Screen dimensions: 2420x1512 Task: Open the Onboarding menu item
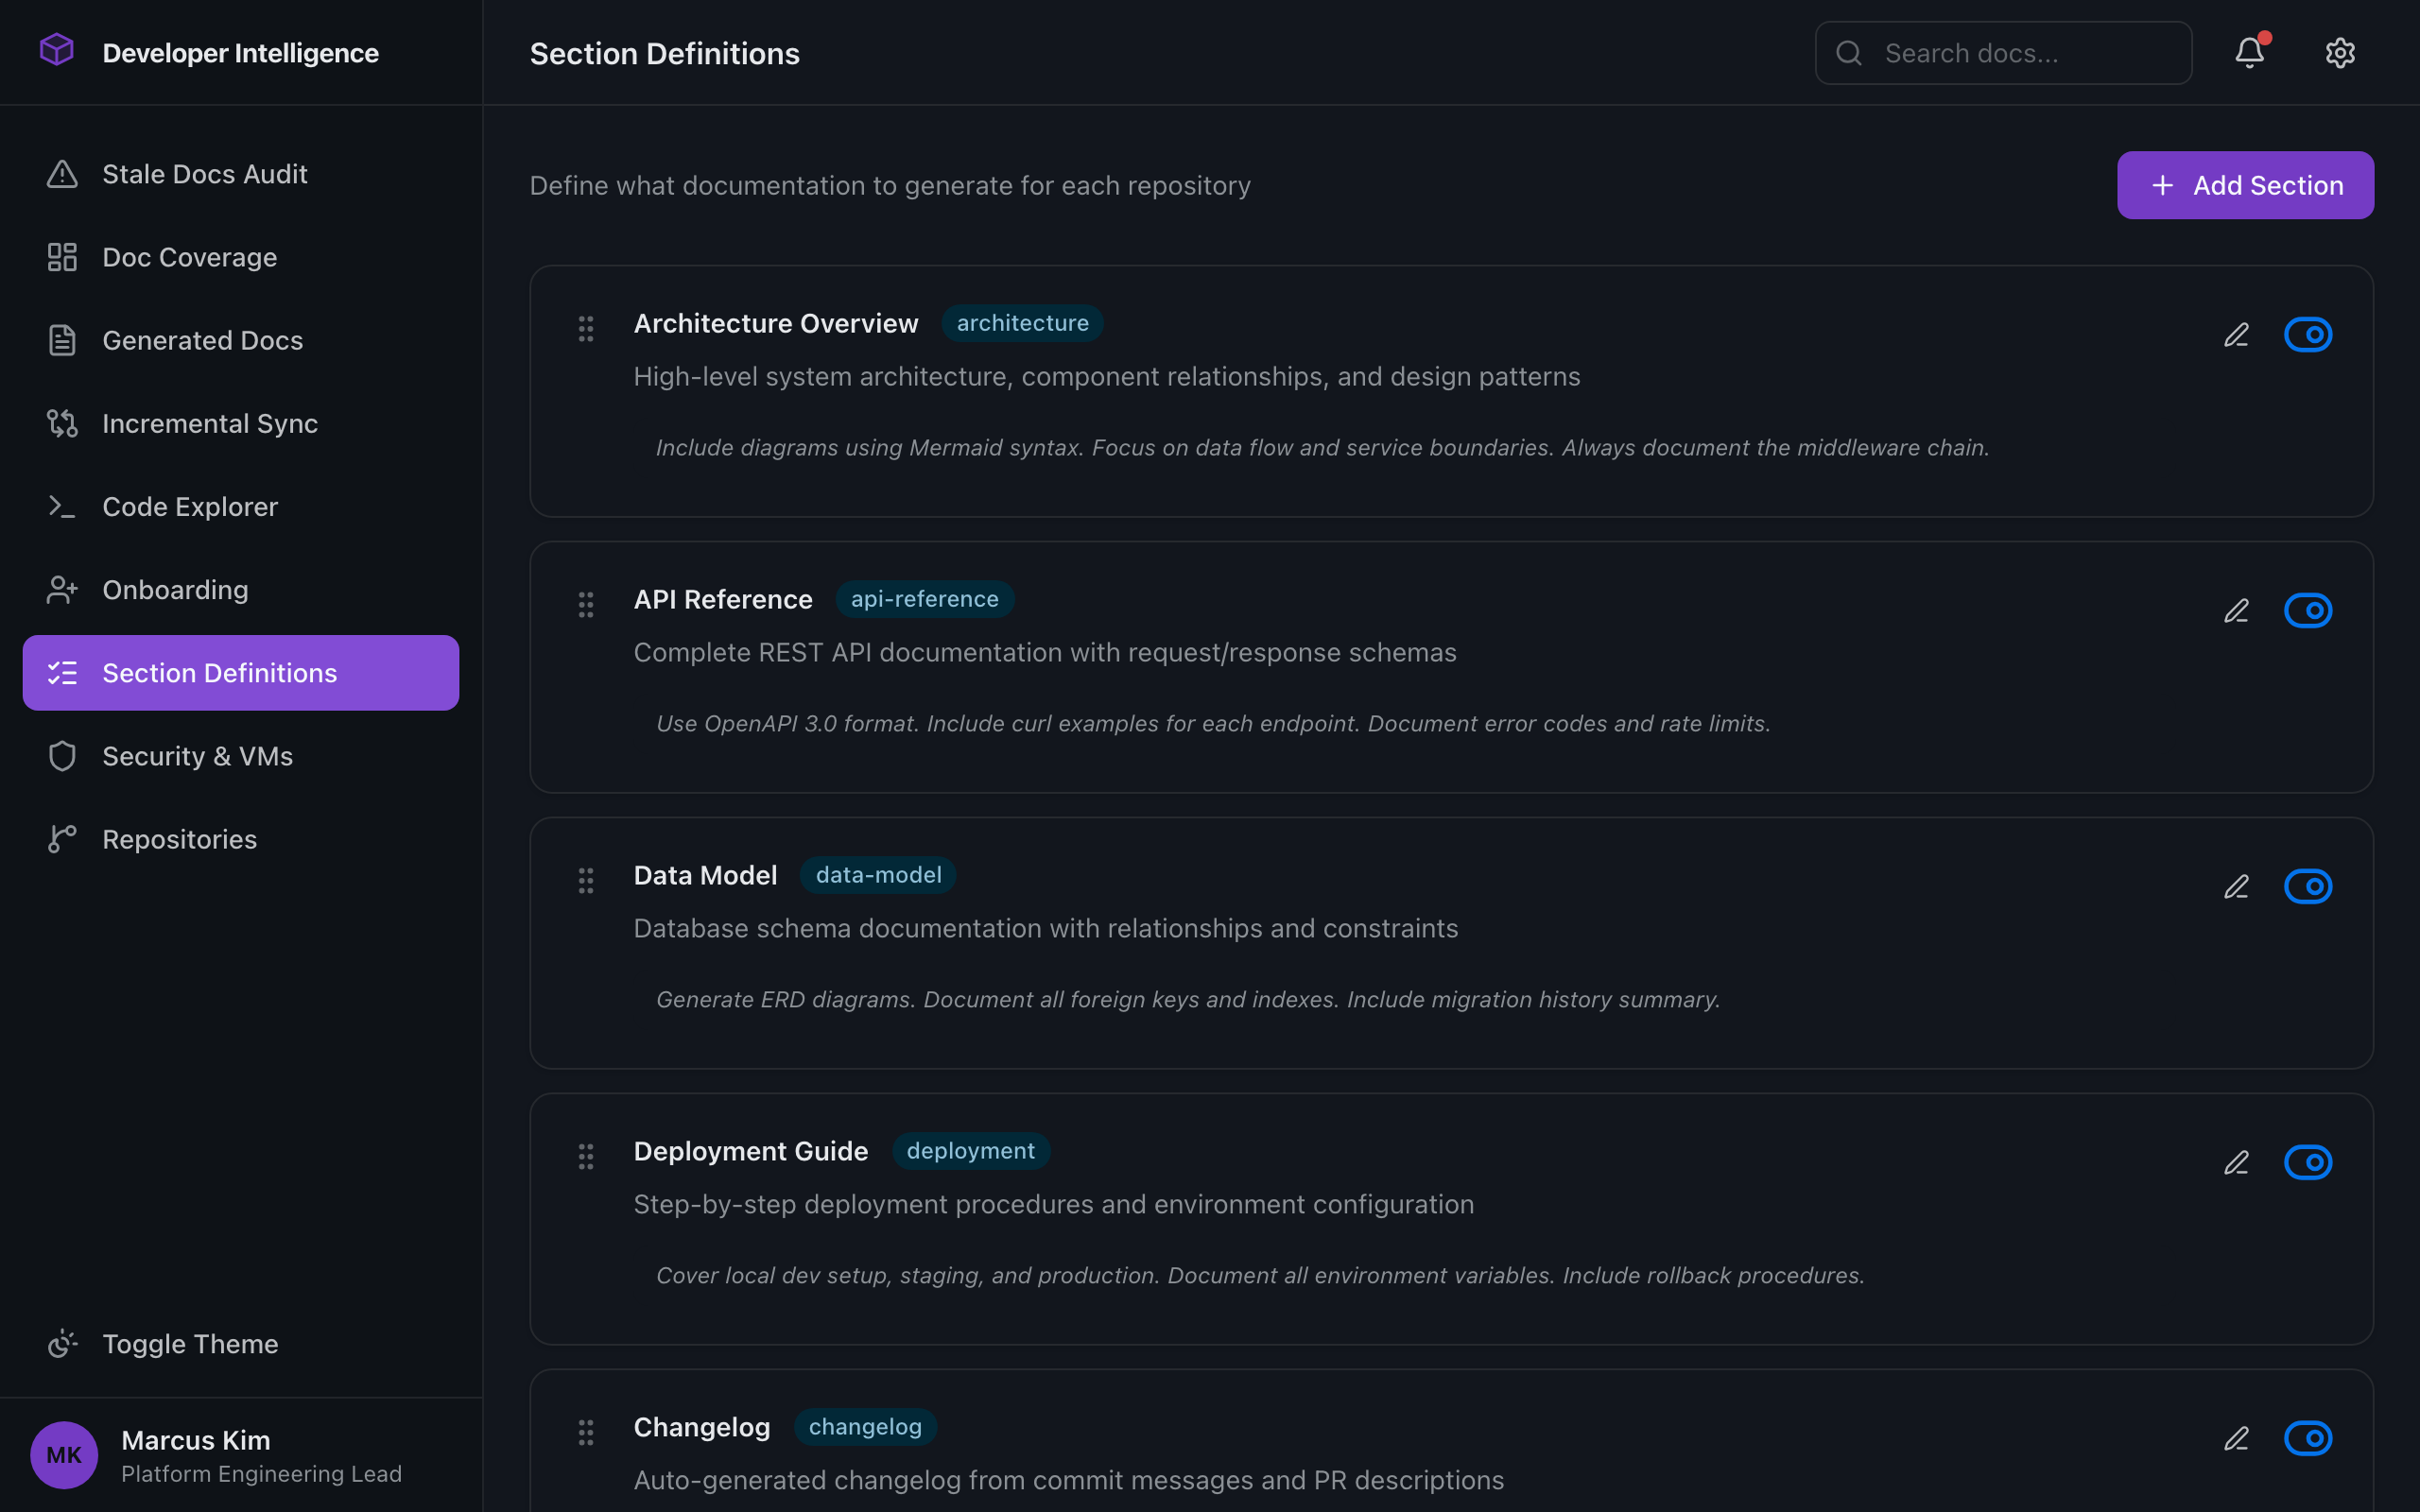175,589
